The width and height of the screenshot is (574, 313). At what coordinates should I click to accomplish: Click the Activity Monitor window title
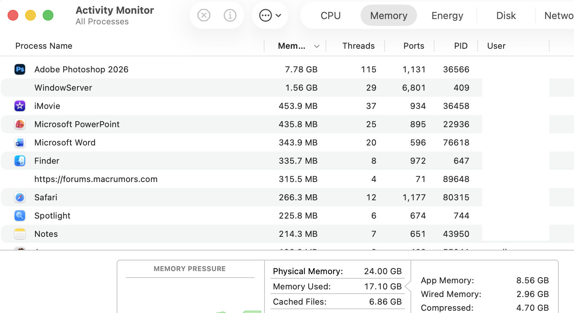pos(115,10)
